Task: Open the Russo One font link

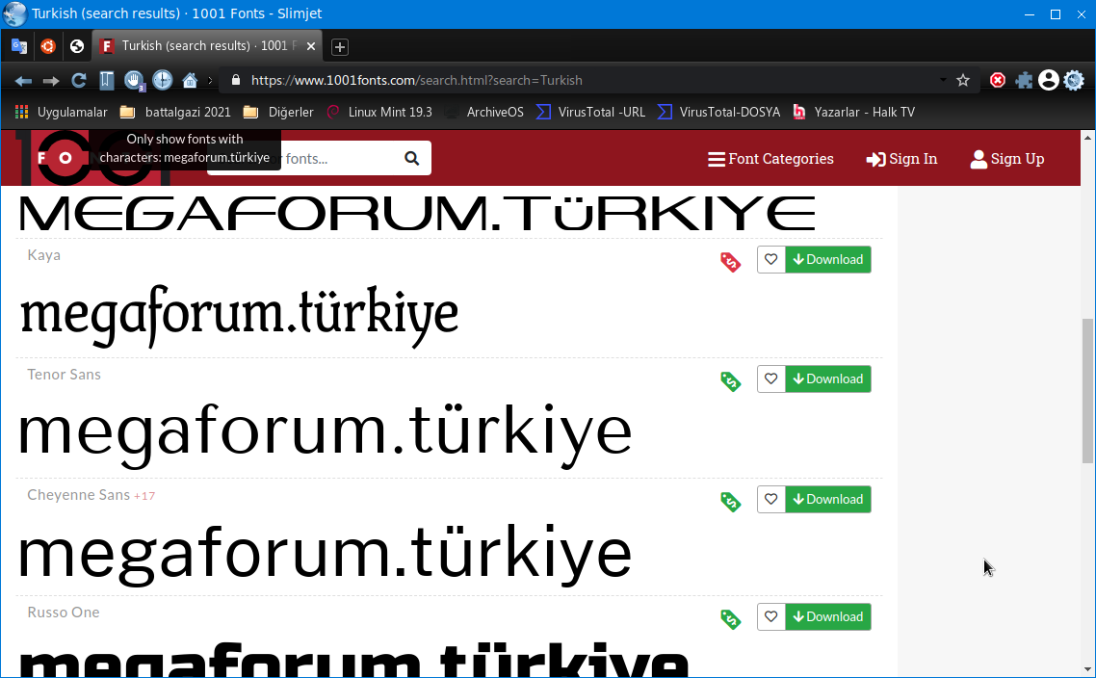Action: pyautogui.click(x=63, y=613)
